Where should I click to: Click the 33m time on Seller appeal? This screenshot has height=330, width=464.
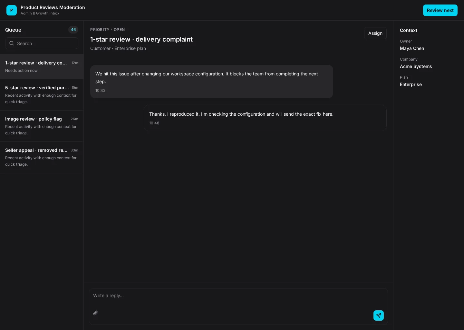click(74, 150)
